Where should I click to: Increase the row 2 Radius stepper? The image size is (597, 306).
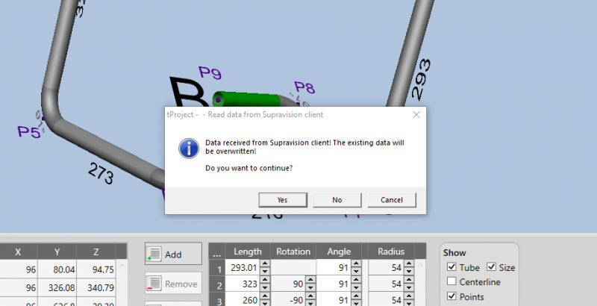(x=409, y=280)
